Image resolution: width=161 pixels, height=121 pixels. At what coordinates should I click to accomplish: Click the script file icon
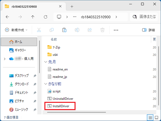(x=49, y=91)
